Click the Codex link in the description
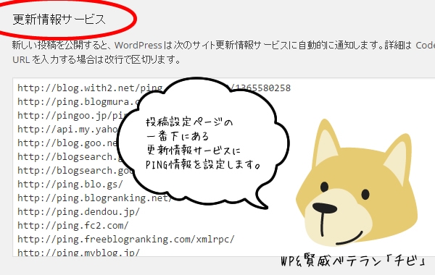Viewport: 435px width, 275px height. (x=426, y=45)
